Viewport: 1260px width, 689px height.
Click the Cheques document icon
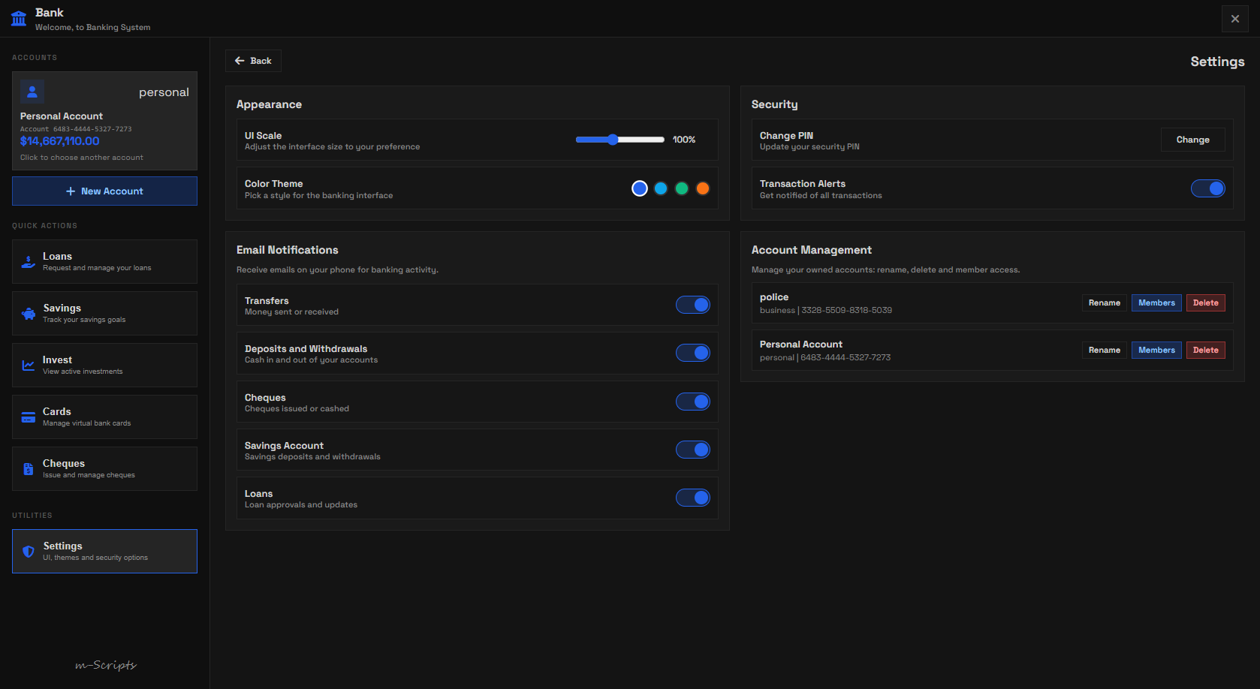tap(29, 469)
